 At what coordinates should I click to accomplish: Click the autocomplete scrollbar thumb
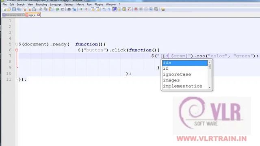[x=210, y=67]
